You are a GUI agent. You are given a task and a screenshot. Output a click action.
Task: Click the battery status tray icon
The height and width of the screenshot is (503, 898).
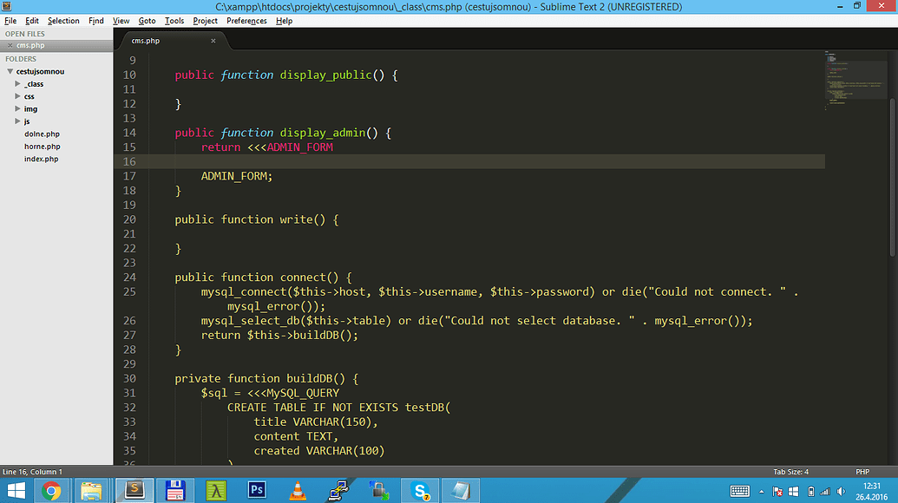(x=811, y=491)
